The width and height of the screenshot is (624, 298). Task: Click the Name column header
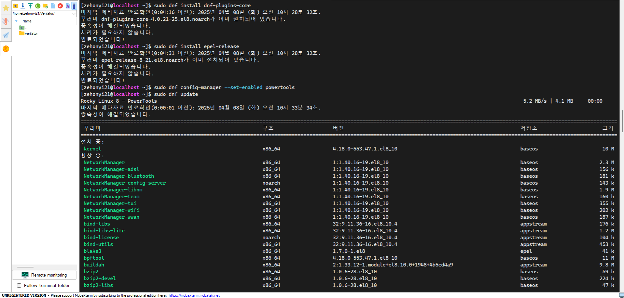[x=27, y=21]
